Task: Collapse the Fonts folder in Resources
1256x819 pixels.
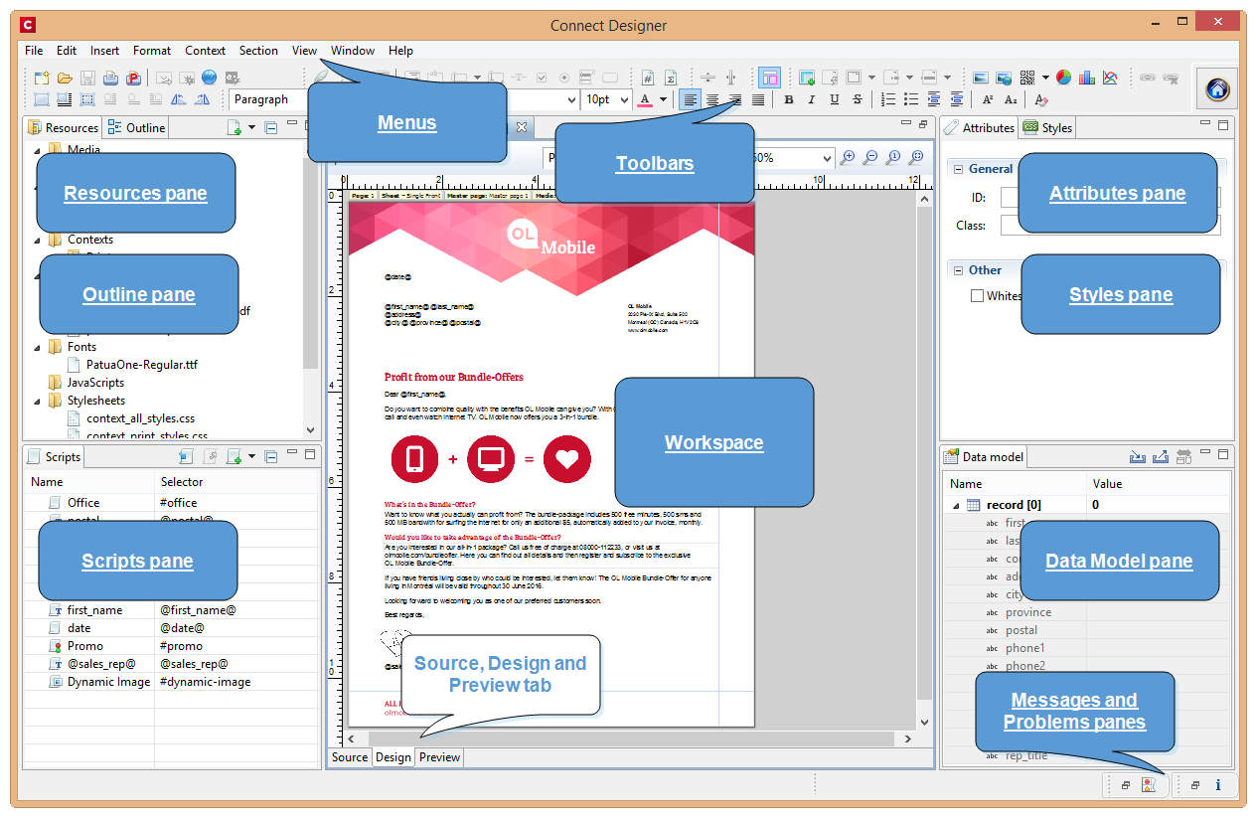Action: coord(38,347)
